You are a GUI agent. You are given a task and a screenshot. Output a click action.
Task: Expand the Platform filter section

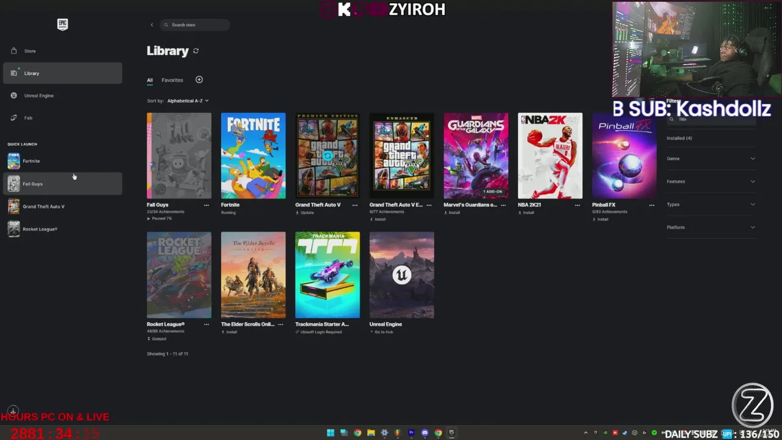[711, 227]
